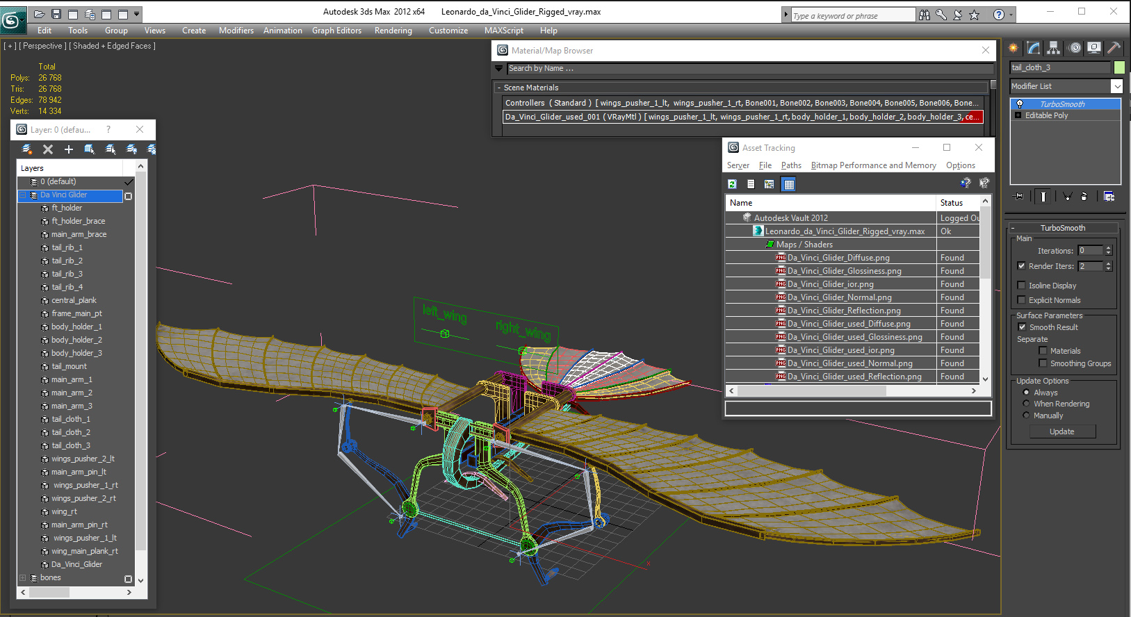Click the keyword search field in title bar
Screen dimensions: 1131x617
pos(853,15)
